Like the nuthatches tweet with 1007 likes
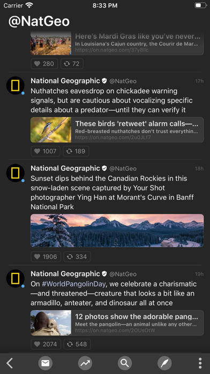210x374 pixels. point(46,151)
